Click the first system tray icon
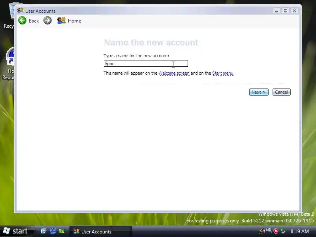316x237 pixels. [262, 231]
